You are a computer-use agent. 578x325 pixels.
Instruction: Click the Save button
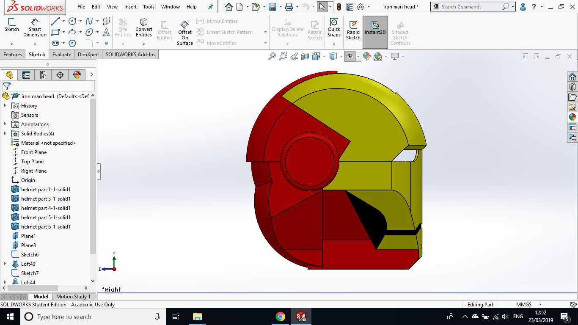pyautogui.click(x=272, y=7)
